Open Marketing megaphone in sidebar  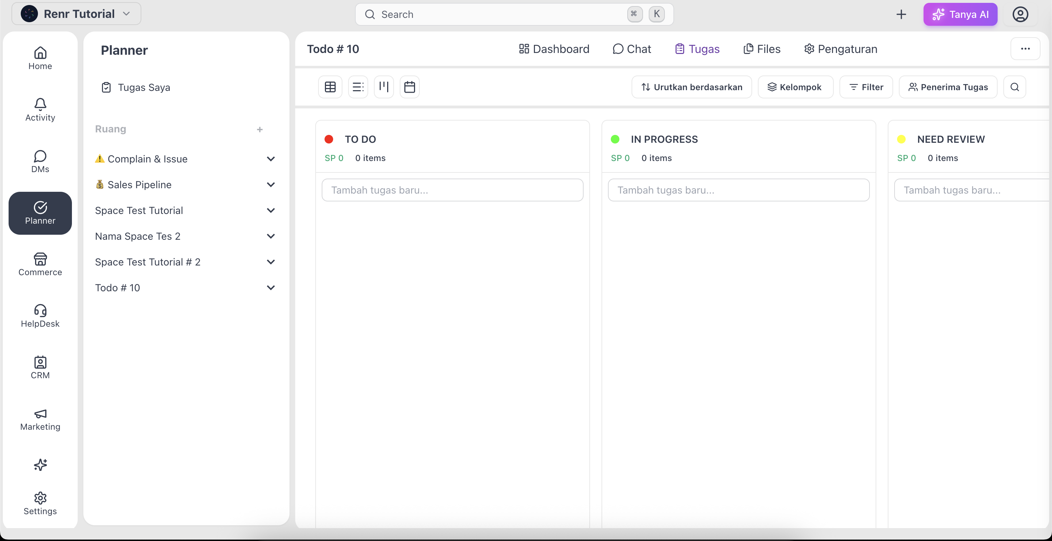tap(40, 419)
